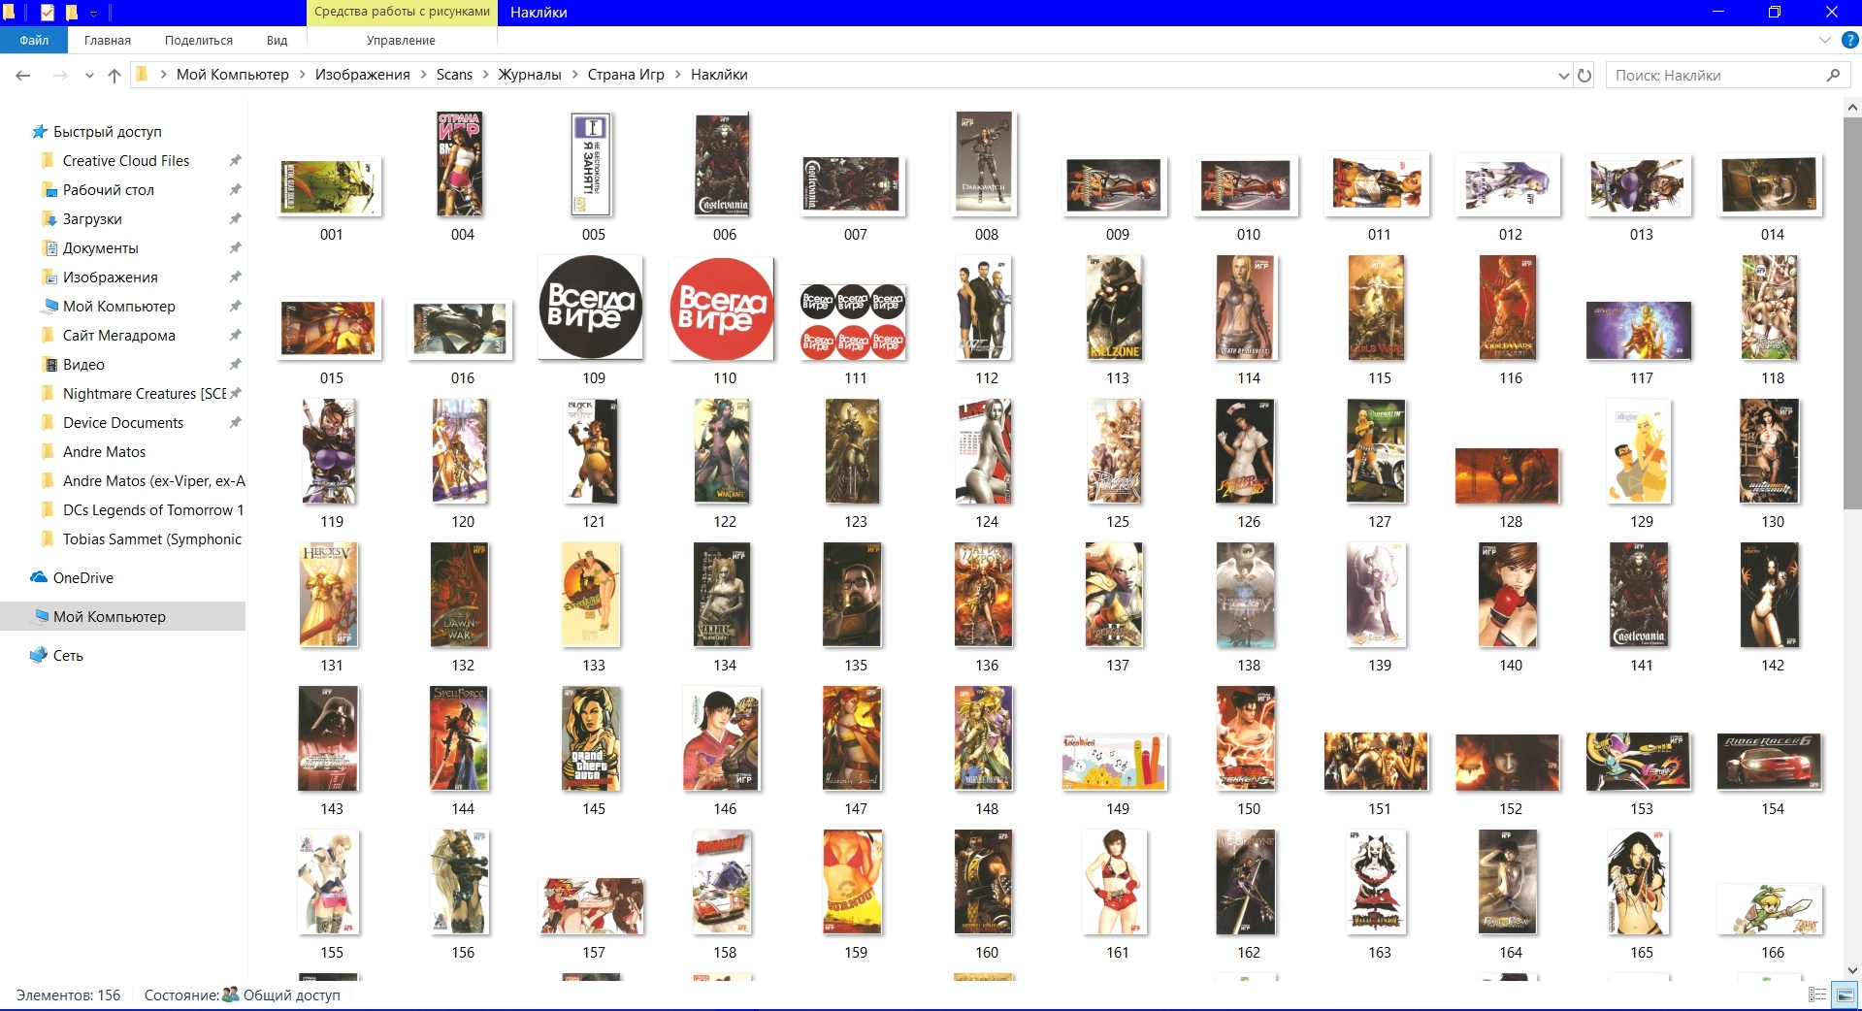Image resolution: width=1862 pixels, height=1011 pixels.
Task: Go up one folder level arrow
Action: coord(114,75)
